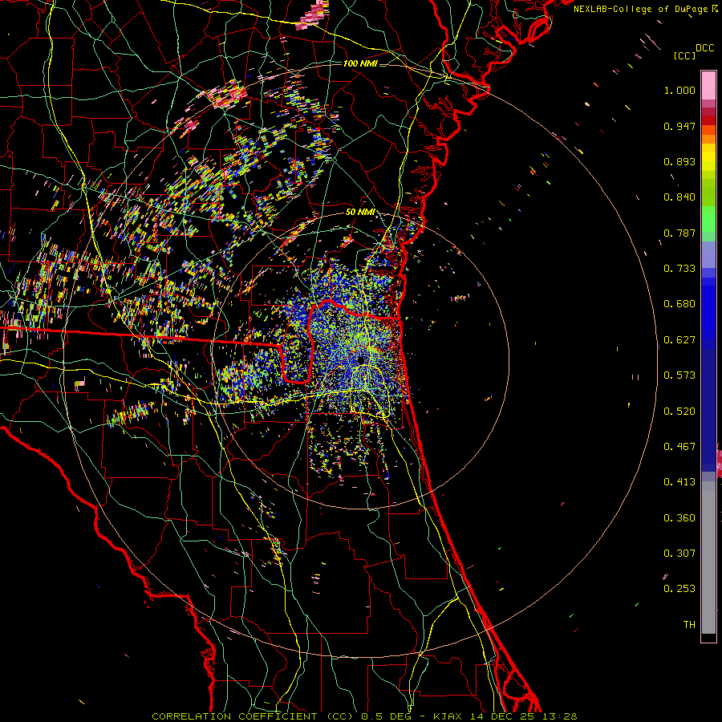Click the 0.733 legend value
722x722 pixels.
(679, 269)
